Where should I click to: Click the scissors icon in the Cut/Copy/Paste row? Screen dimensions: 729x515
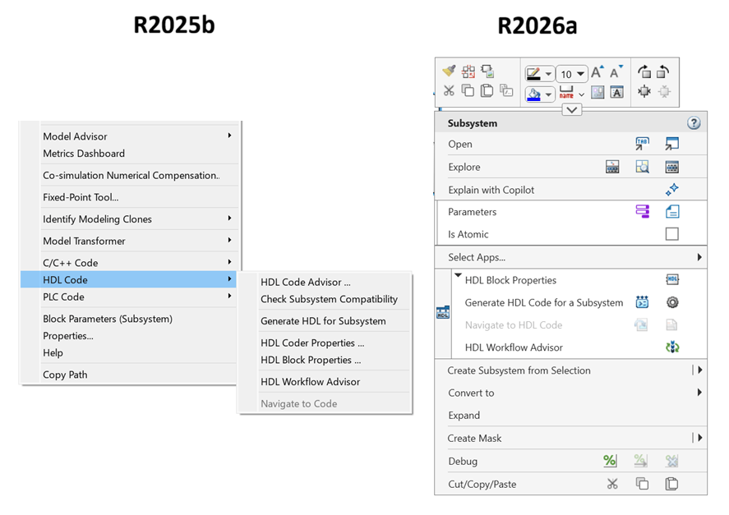[612, 484]
